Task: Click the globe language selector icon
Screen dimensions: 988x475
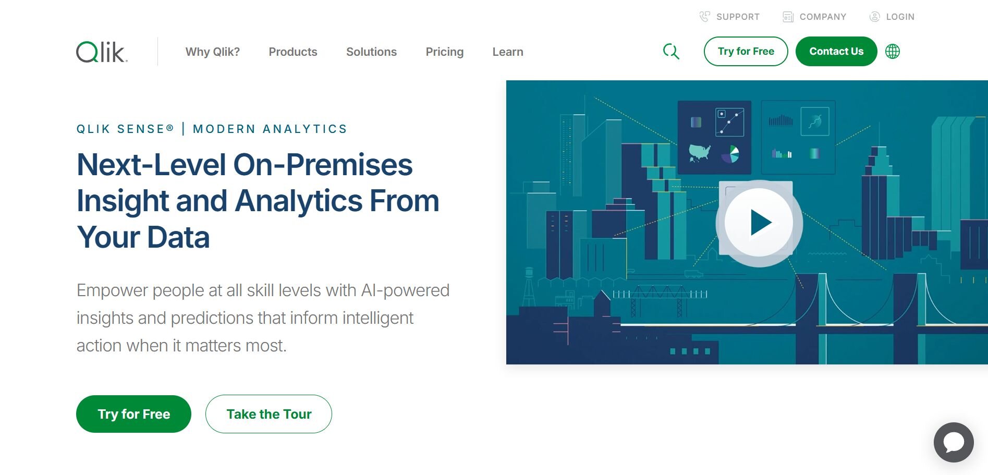Action: 893,52
